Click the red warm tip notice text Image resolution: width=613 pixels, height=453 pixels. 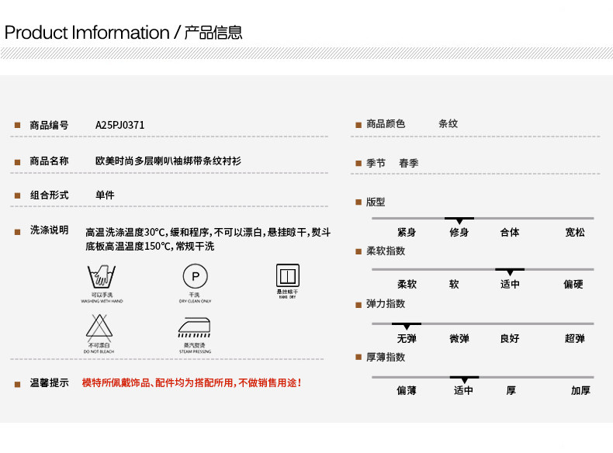[x=192, y=382]
